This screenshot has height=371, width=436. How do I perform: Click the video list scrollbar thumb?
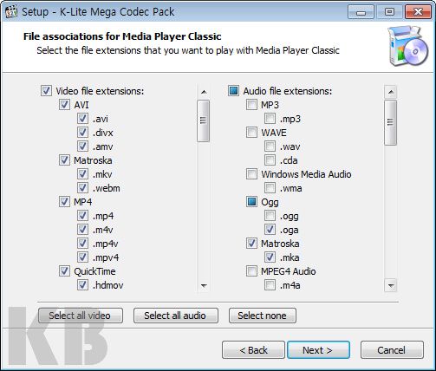(x=204, y=120)
